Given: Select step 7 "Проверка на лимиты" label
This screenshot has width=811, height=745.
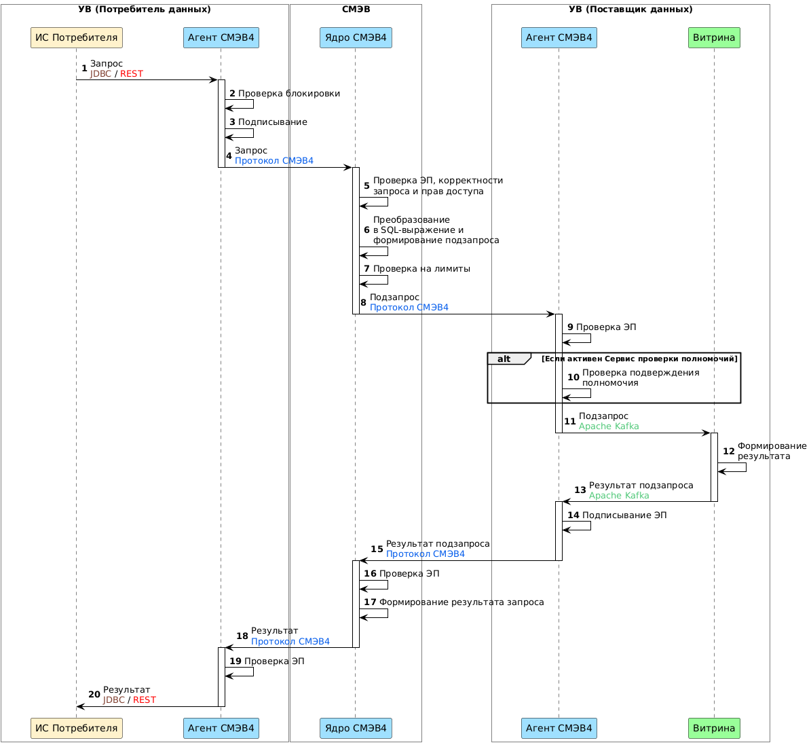Looking at the screenshot, I should pyautogui.click(x=421, y=269).
